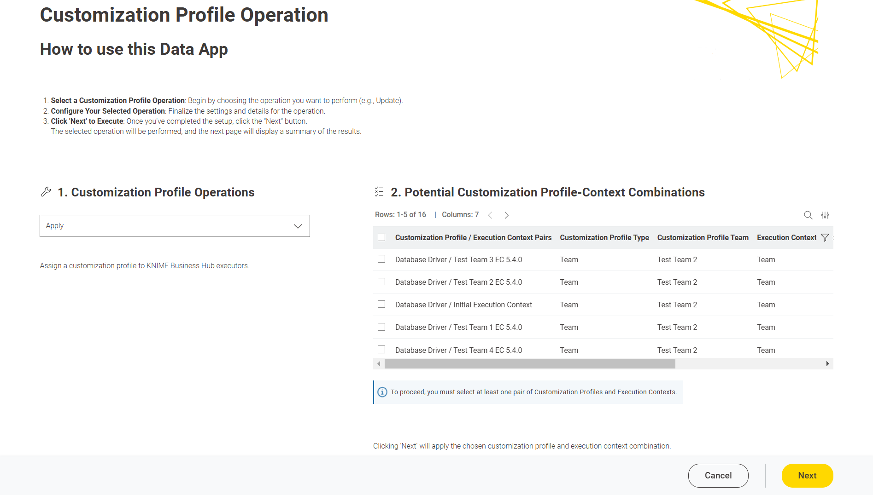Select Database Driver / Test Team 3 row

[381, 259]
